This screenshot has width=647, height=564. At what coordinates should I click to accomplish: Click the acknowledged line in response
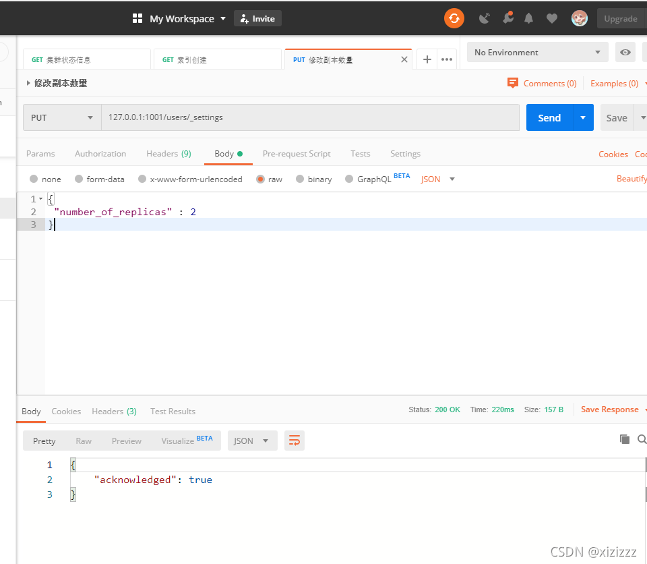153,479
